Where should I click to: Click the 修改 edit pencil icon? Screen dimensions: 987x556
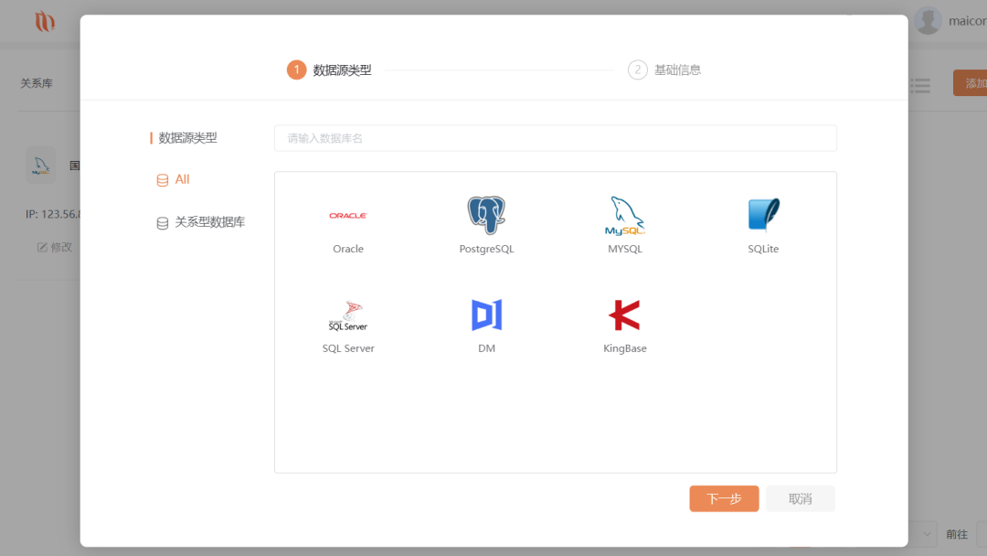(42, 247)
